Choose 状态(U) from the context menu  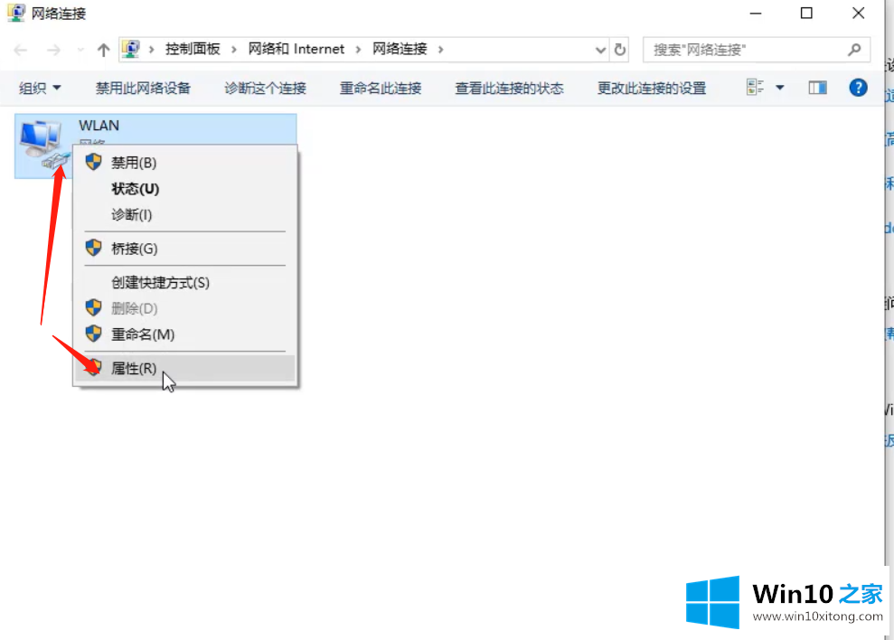(184, 189)
